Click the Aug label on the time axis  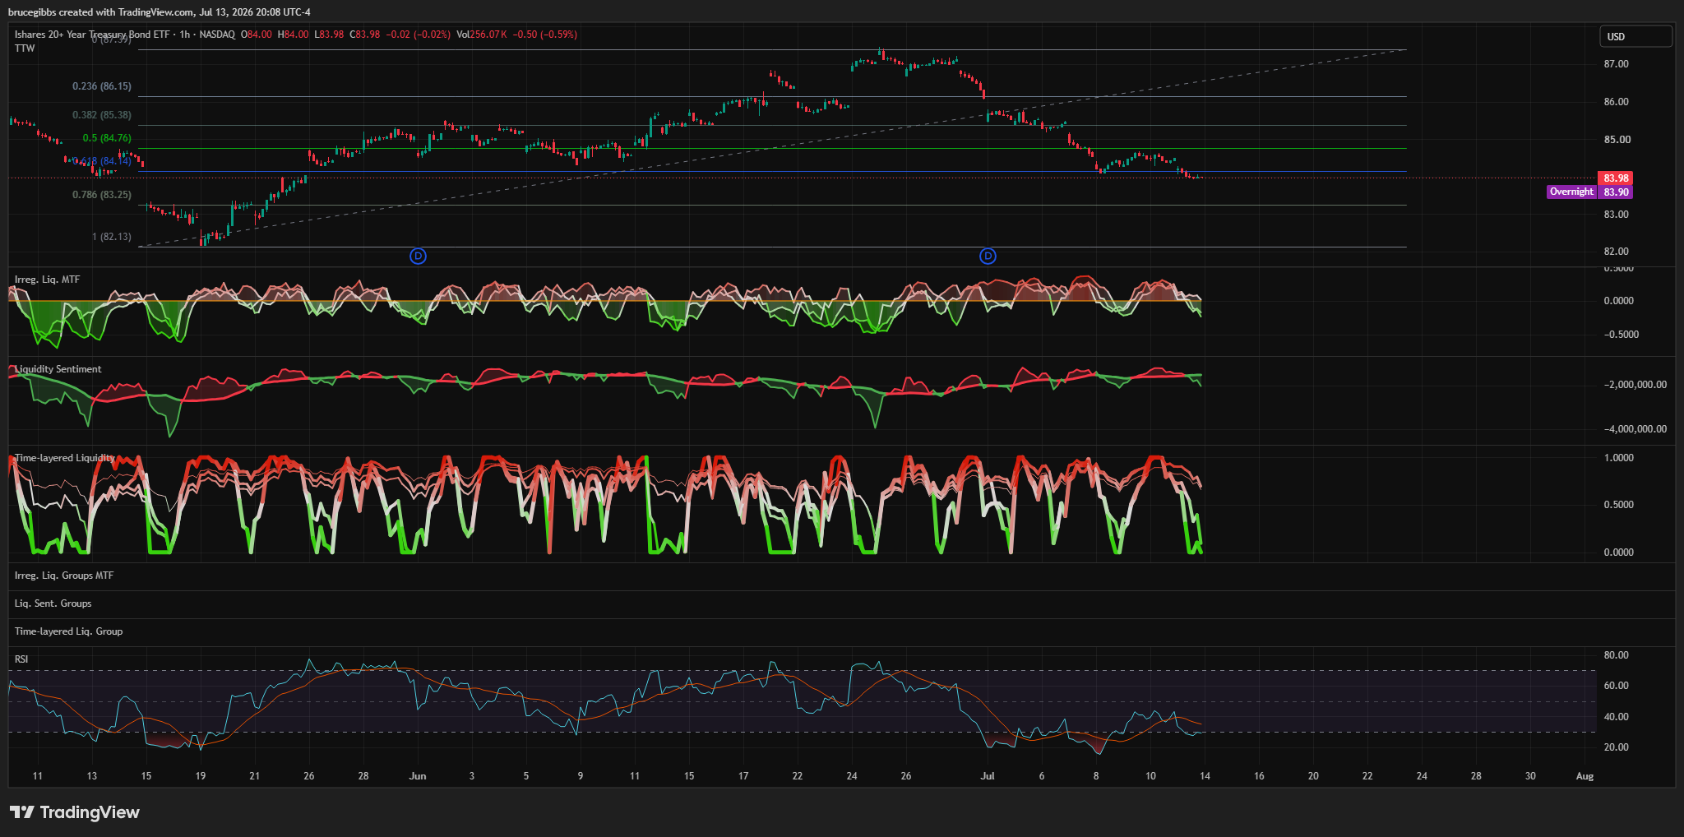(x=1585, y=776)
